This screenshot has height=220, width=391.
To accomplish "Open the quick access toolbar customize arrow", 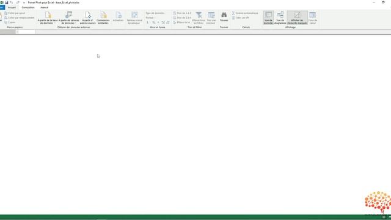I will pyautogui.click(x=24, y=2).
